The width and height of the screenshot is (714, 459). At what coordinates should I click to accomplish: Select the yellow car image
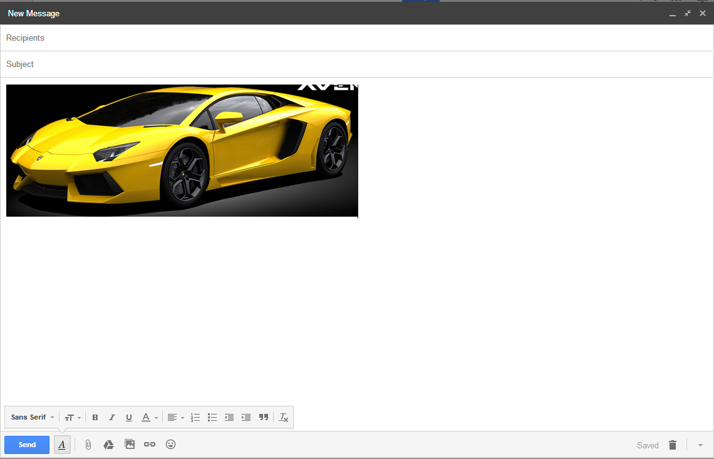pyautogui.click(x=182, y=150)
